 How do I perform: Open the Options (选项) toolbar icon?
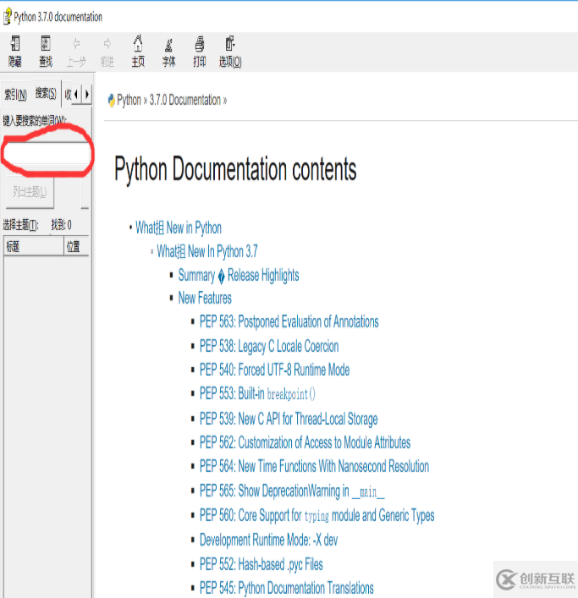(x=229, y=43)
